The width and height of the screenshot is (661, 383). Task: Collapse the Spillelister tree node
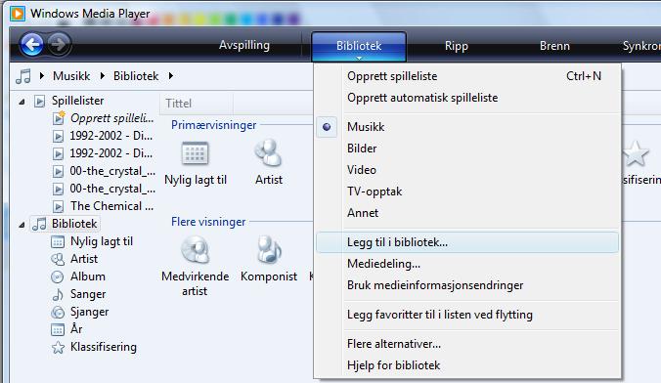(22, 102)
